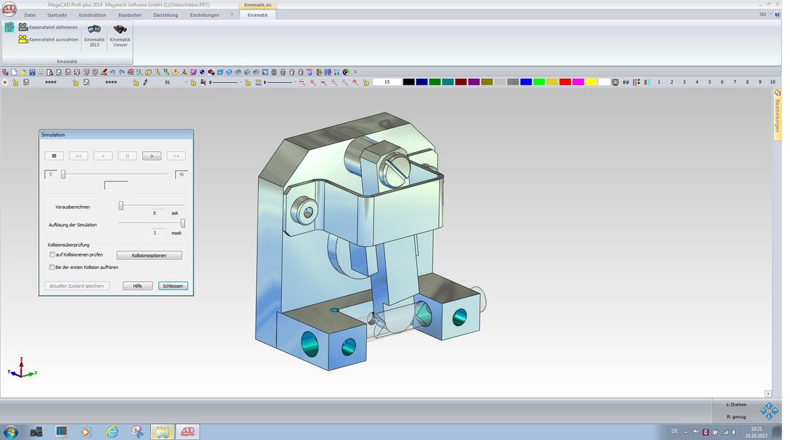Enable 'auf Kollisionen prüfen' checkbox
The width and height of the screenshot is (790, 440).
53,255
